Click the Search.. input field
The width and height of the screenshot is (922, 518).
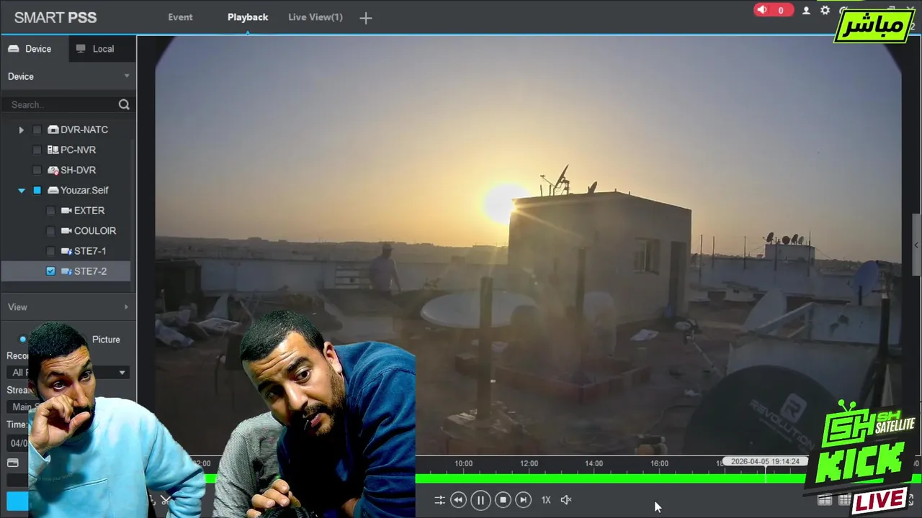pyautogui.click(x=62, y=104)
